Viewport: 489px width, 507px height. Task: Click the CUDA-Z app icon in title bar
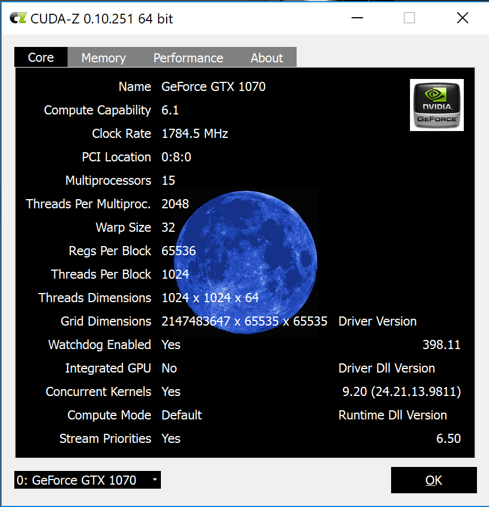18,19
